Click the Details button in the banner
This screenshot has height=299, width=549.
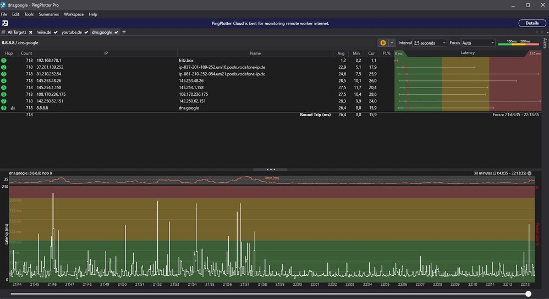click(532, 23)
